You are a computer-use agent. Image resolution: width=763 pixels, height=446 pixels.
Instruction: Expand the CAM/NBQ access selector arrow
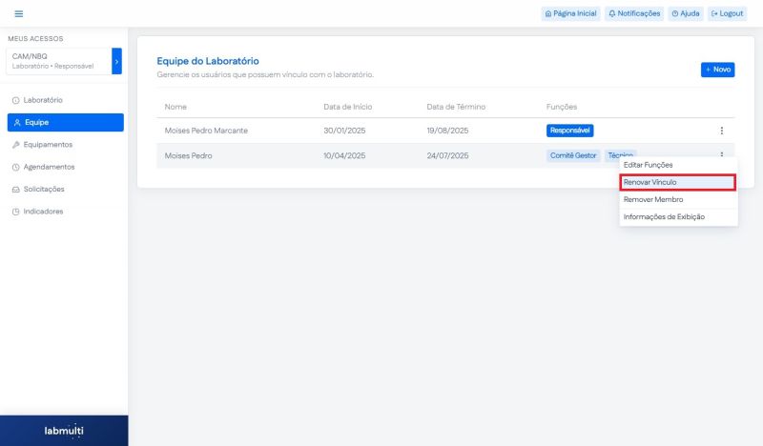click(116, 61)
